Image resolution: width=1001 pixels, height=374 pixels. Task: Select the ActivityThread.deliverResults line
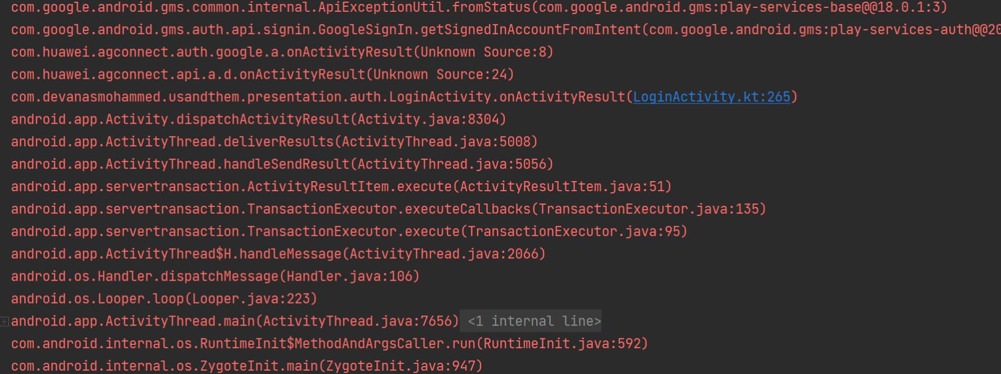point(274,142)
